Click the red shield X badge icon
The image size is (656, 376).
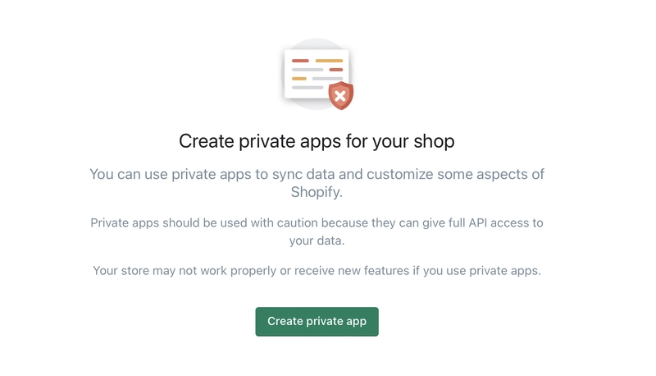tap(340, 95)
